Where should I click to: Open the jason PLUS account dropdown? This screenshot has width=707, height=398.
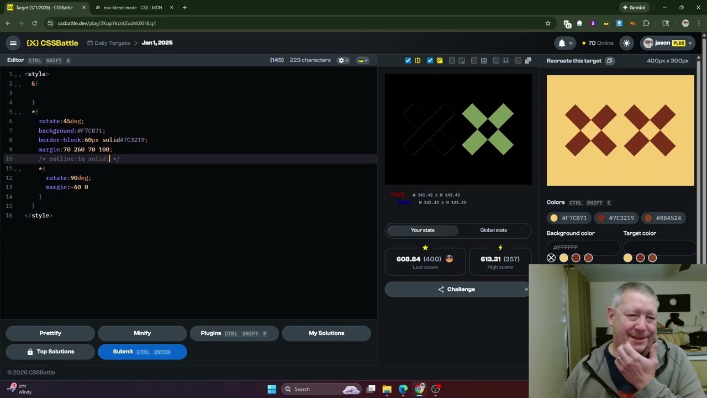668,43
